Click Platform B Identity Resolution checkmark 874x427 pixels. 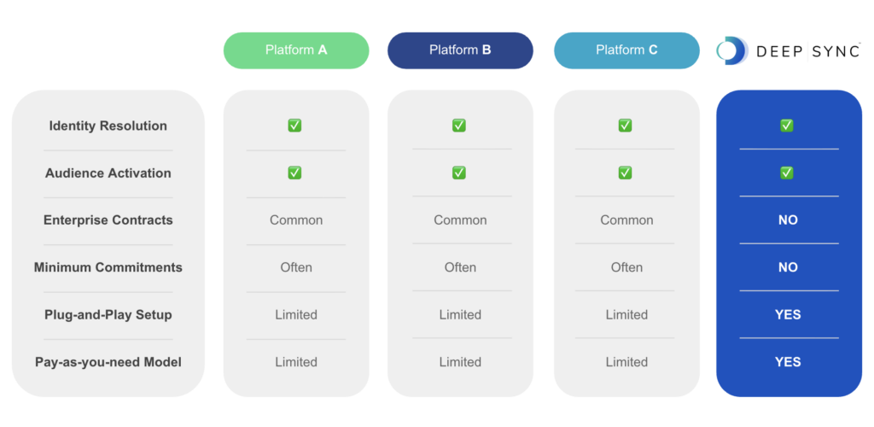pos(459,126)
